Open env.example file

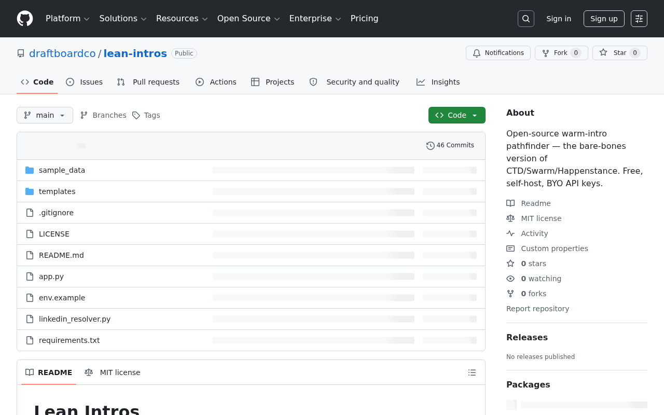tap(62, 298)
